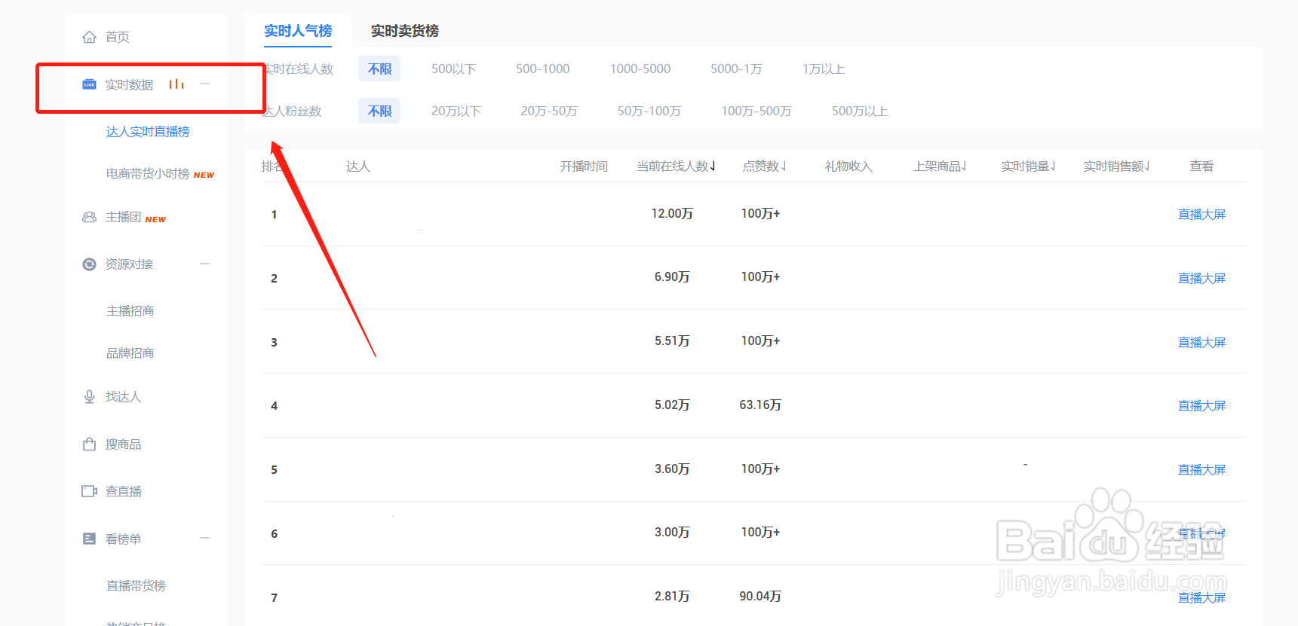Screen dimensions: 1298x626
Task: Filter online viewers to 1000-5000
Action: (x=640, y=69)
